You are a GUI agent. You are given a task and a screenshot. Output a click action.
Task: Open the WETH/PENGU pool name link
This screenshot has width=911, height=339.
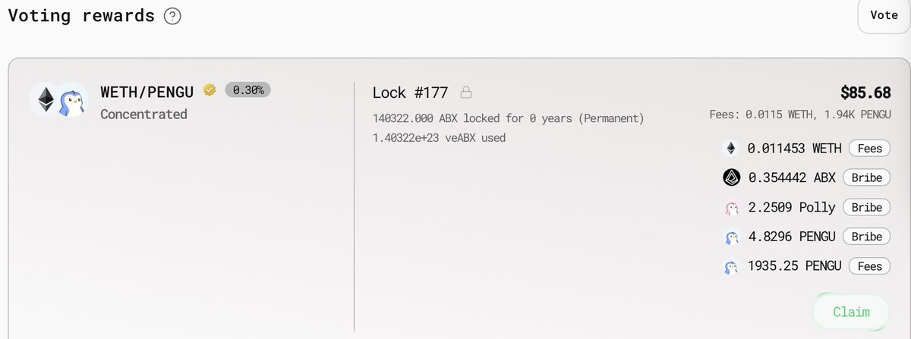(147, 91)
